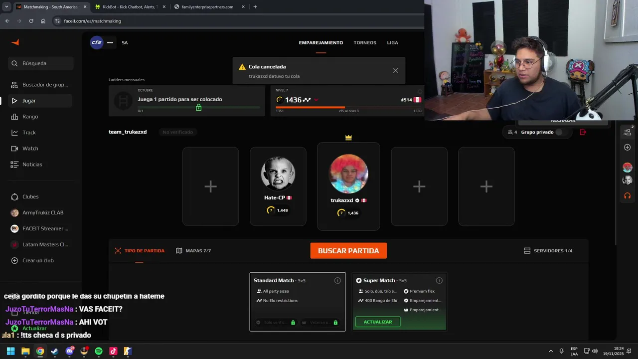Open Watch in the sidebar
638x359 pixels.
pyautogui.click(x=41, y=149)
